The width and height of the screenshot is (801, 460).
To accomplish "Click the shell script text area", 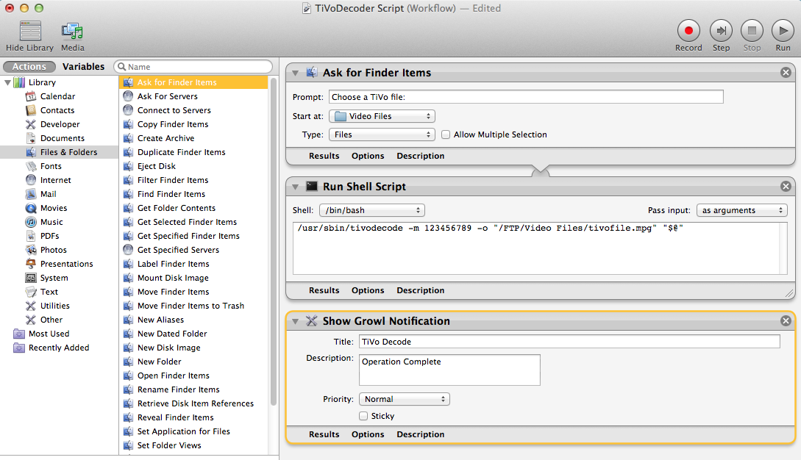I will click(540, 248).
